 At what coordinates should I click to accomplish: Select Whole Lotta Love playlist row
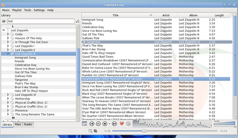click(x=156, y=72)
